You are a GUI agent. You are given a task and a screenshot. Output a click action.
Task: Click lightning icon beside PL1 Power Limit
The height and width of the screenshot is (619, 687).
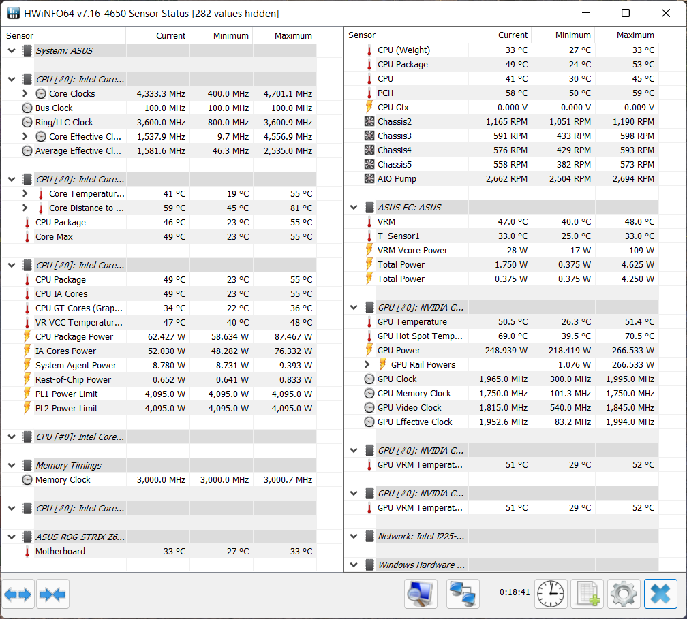[x=27, y=394]
